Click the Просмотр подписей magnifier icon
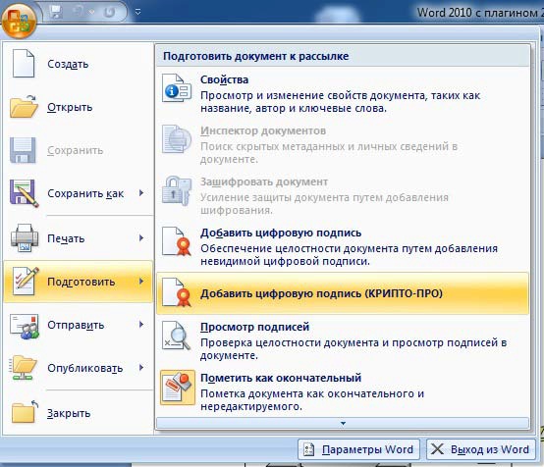Image resolution: width=544 pixels, height=467 pixels. pos(177,336)
